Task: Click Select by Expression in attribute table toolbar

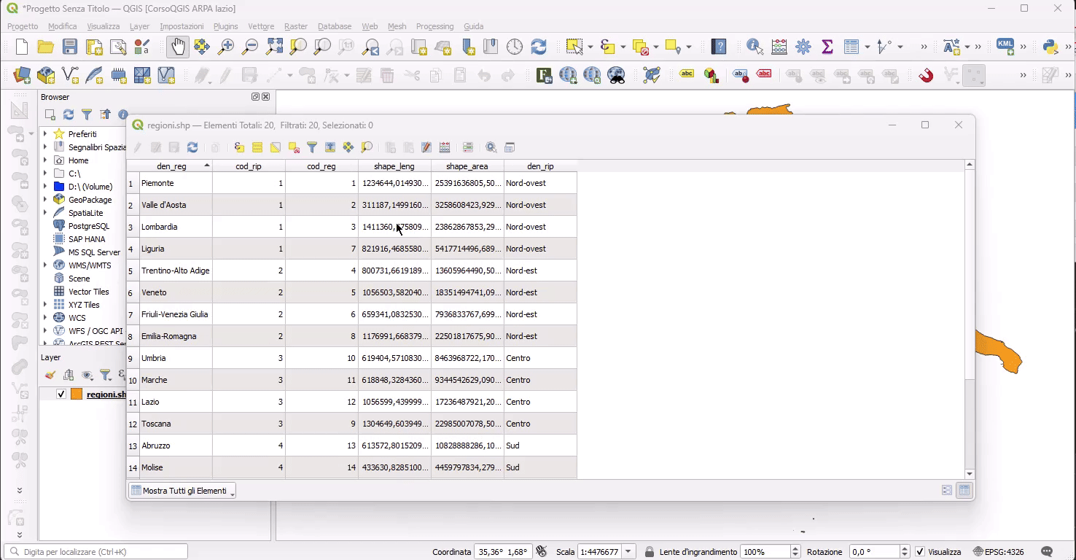Action: tap(239, 147)
